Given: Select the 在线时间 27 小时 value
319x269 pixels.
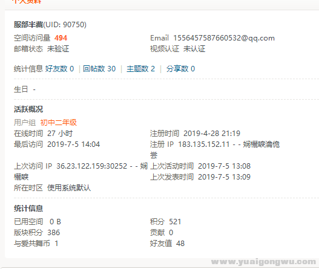Looking at the screenshot, I should pyautogui.click(x=43, y=134).
